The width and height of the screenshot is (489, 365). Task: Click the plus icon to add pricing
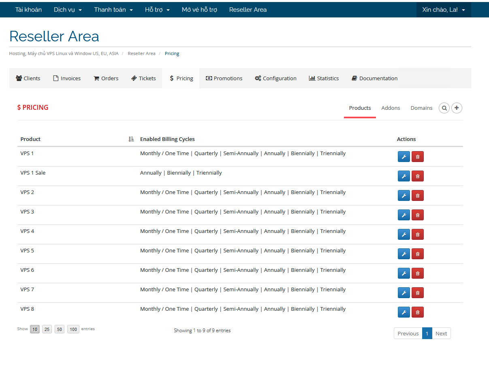tap(457, 108)
